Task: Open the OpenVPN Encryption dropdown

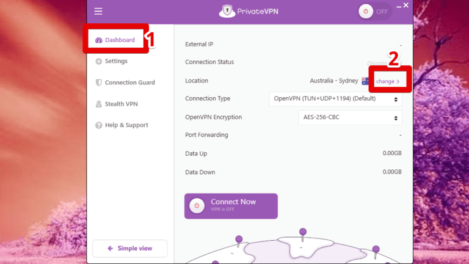Action: coord(350,117)
